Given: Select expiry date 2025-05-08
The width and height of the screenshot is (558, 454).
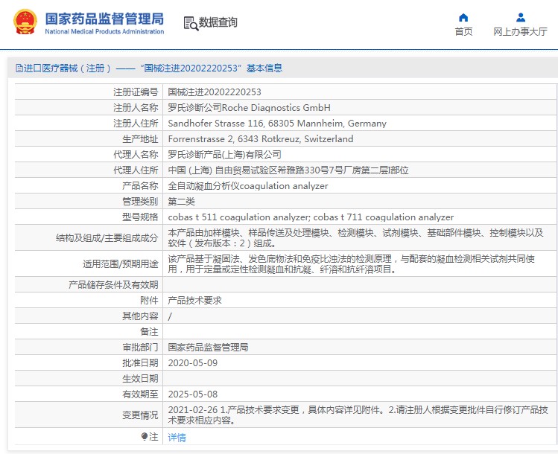Looking at the screenshot, I should click(x=192, y=394).
